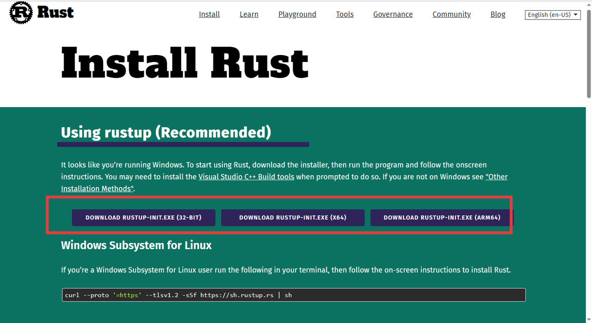Download rustup-init.exe (x64) installer
This screenshot has height=323, width=592.
tap(293, 218)
